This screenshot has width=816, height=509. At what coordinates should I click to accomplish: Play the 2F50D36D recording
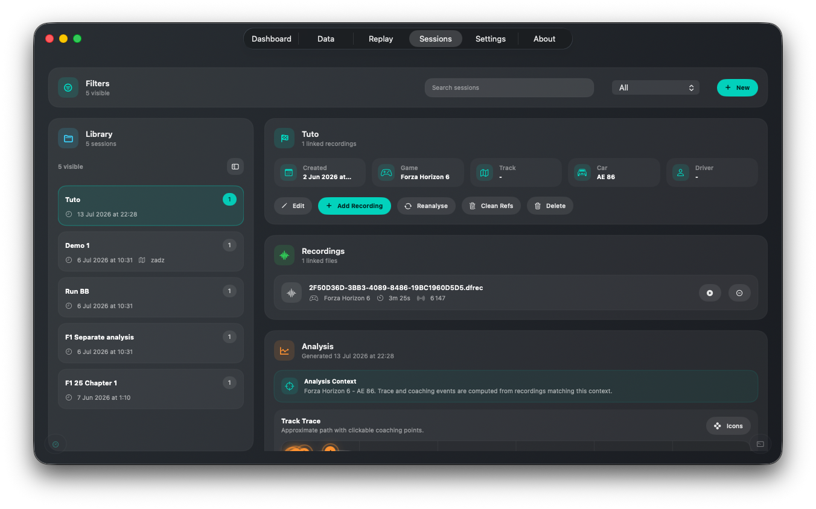(710, 293)
